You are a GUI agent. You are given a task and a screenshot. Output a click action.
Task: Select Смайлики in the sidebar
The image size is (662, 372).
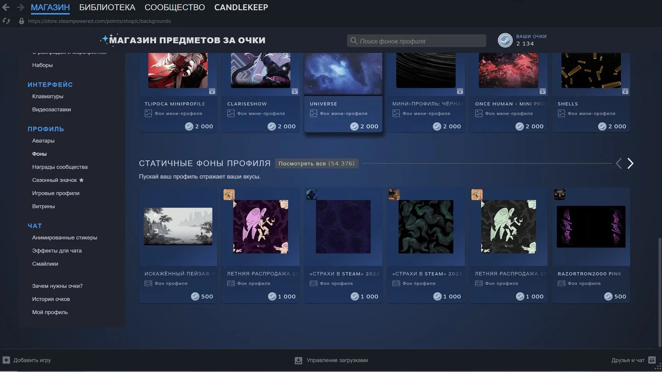point(45,264)
